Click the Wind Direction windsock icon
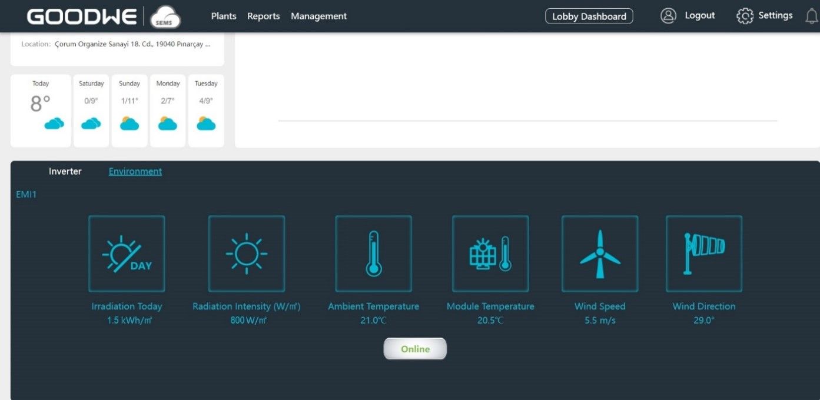The width and height of the screenshot is (820, 400). tap(704, 254)
